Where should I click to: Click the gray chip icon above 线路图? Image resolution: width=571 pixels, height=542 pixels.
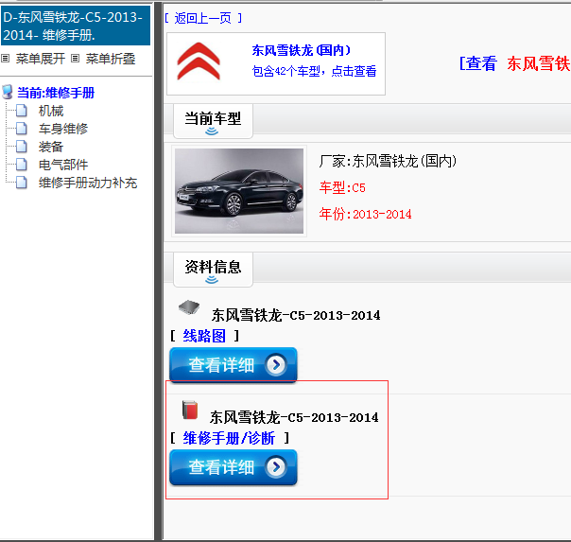point(189,307)
